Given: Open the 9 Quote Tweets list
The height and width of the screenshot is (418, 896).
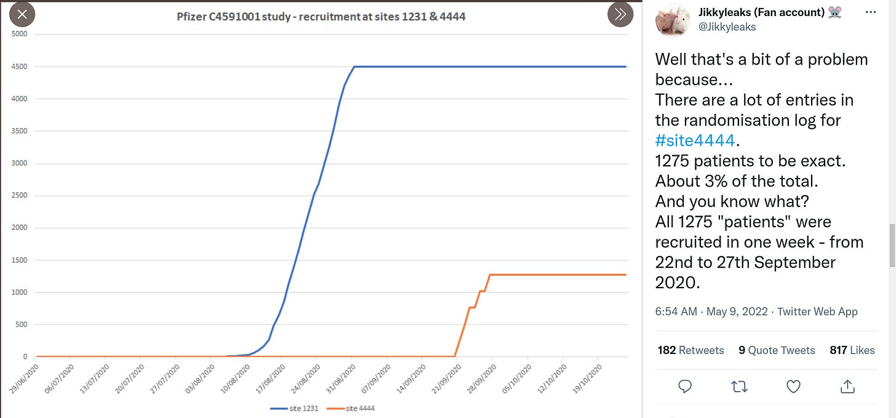Looking at the screenshot, I should [x=777, y=350].
